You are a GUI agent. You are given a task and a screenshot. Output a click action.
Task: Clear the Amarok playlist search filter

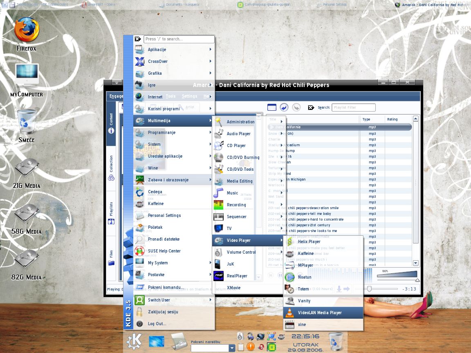tap(311, 107)
